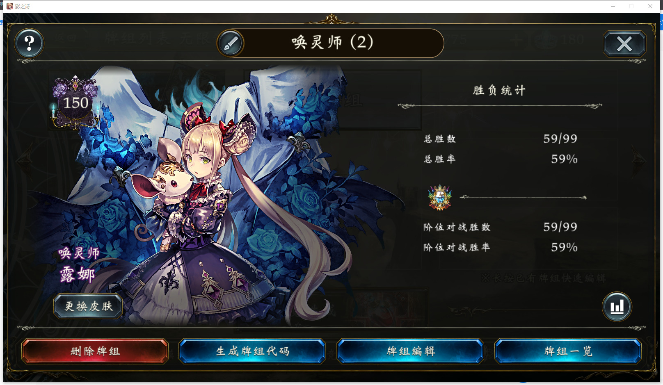Open the bar chart statistics icon
This screenshot has height=385, width=663.
coord(617,307)
